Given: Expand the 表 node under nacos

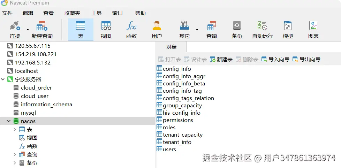Looking at the screenshot, I should (x=15, y=130).
